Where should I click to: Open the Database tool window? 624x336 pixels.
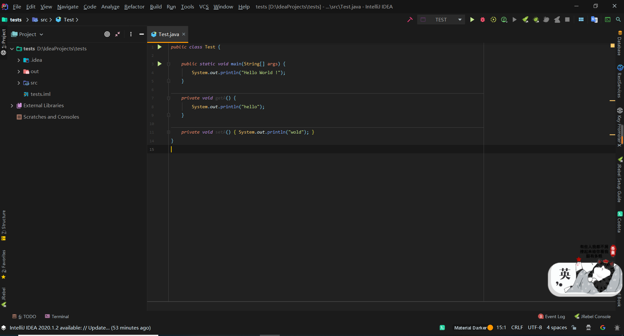619,43
